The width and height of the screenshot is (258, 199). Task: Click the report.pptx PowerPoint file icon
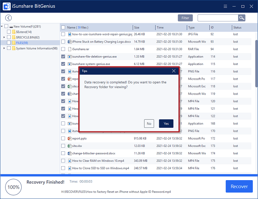coord(69,138)
